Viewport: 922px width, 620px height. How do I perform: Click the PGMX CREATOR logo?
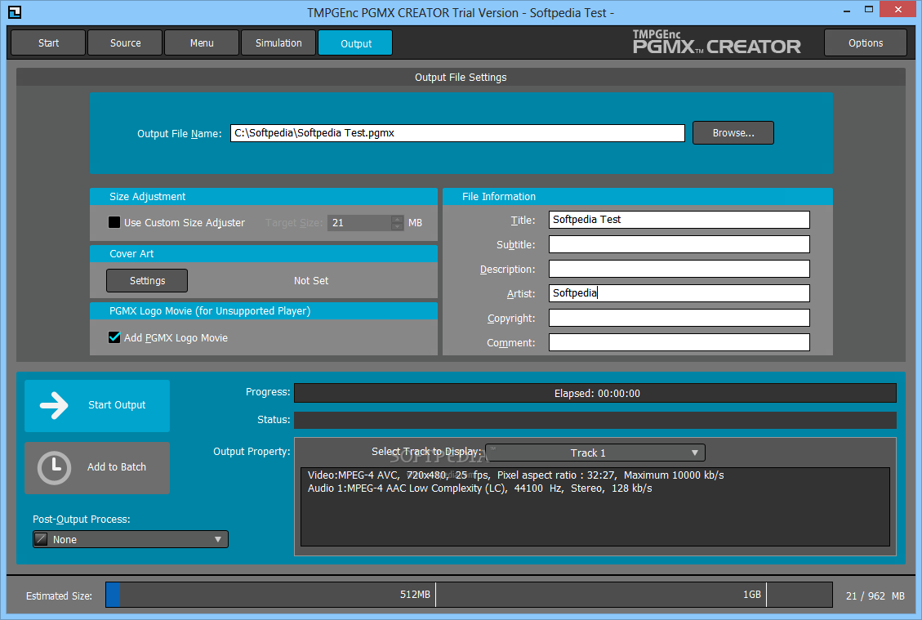(716, 42)
